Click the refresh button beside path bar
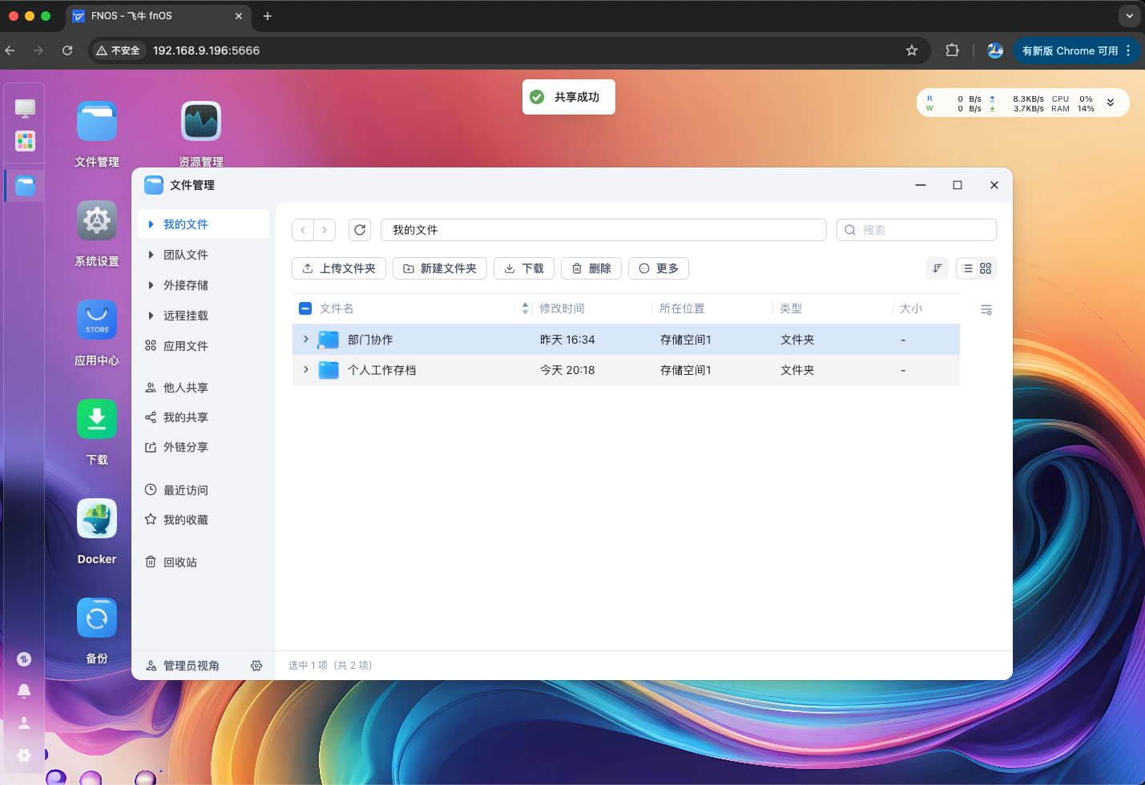Viewport: 1145px width, 785px height. tap(360, 230)
